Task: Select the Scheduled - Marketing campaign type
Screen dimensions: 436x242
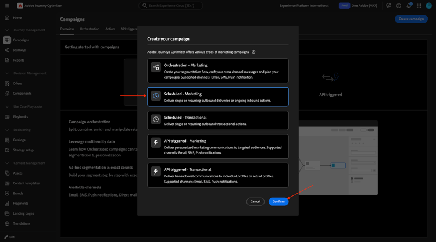Action: [x=218, y=97]
